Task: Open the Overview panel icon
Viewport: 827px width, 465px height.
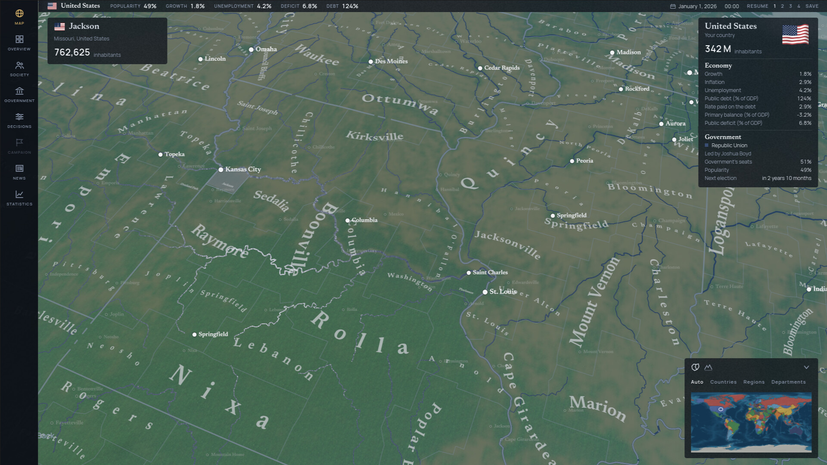Action: tap(19, 39)
